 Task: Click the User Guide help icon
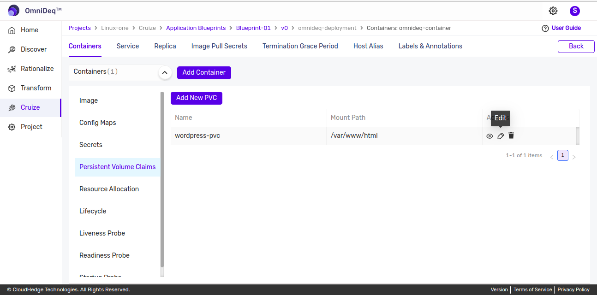545,28
